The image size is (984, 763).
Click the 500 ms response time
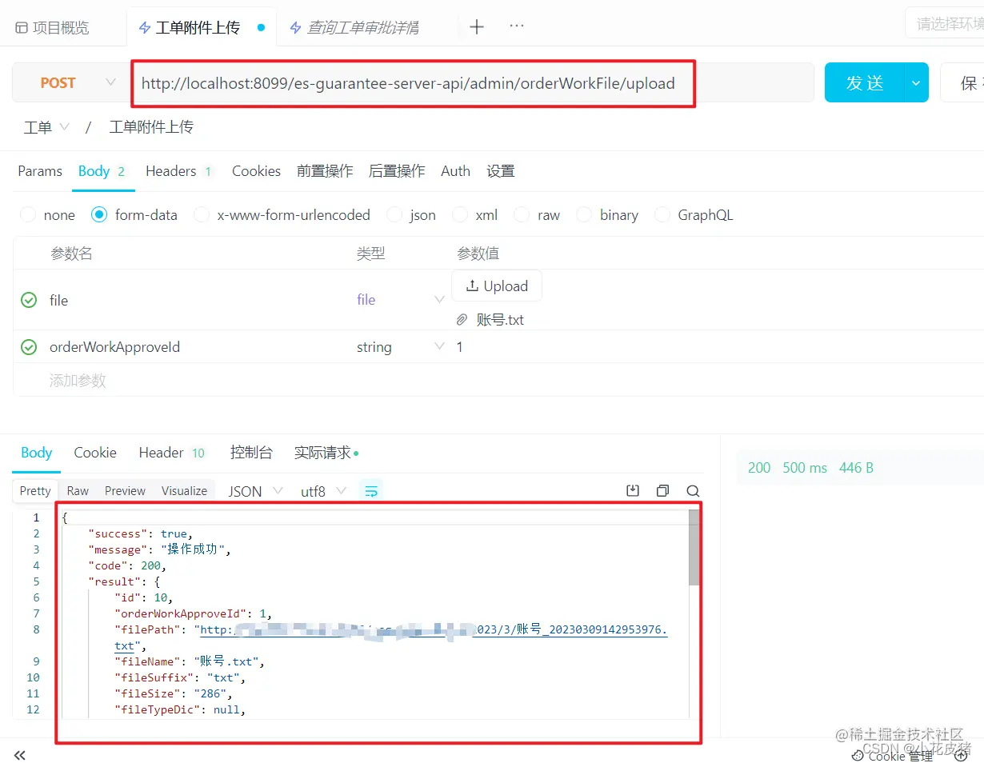click(x=804, y=468)
